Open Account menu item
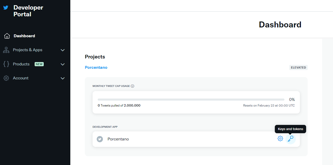The width and height of the screenshot is (333, 165). tap(21, 78)
